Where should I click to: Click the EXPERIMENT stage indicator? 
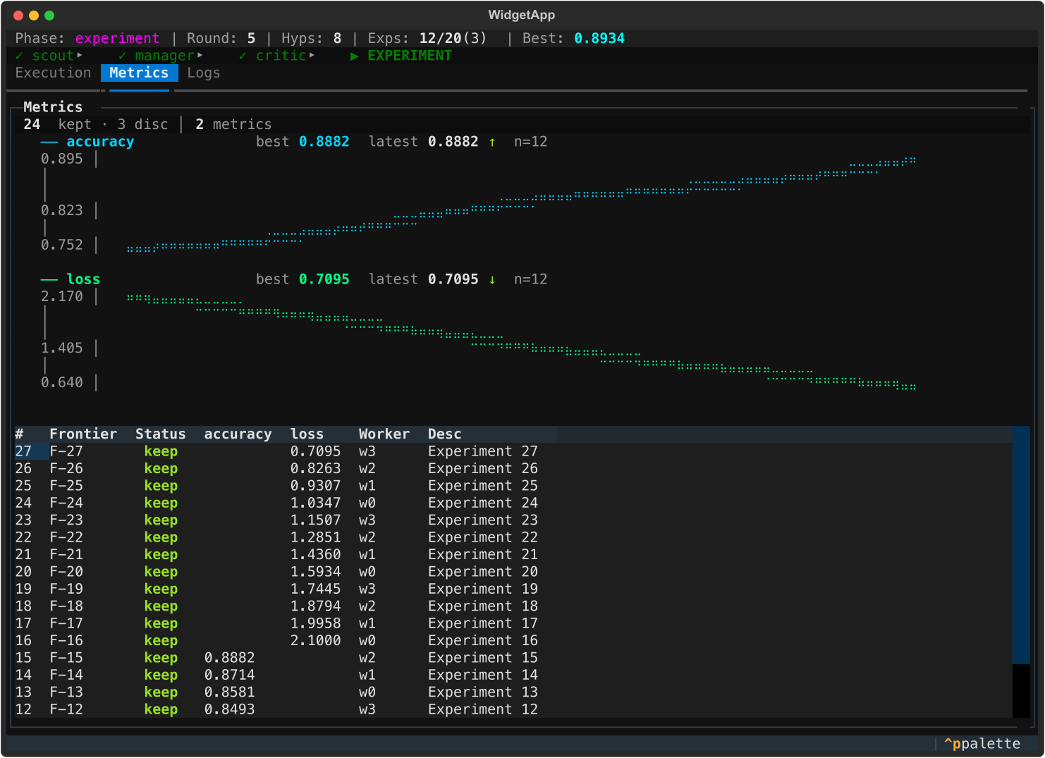(401, 55)
